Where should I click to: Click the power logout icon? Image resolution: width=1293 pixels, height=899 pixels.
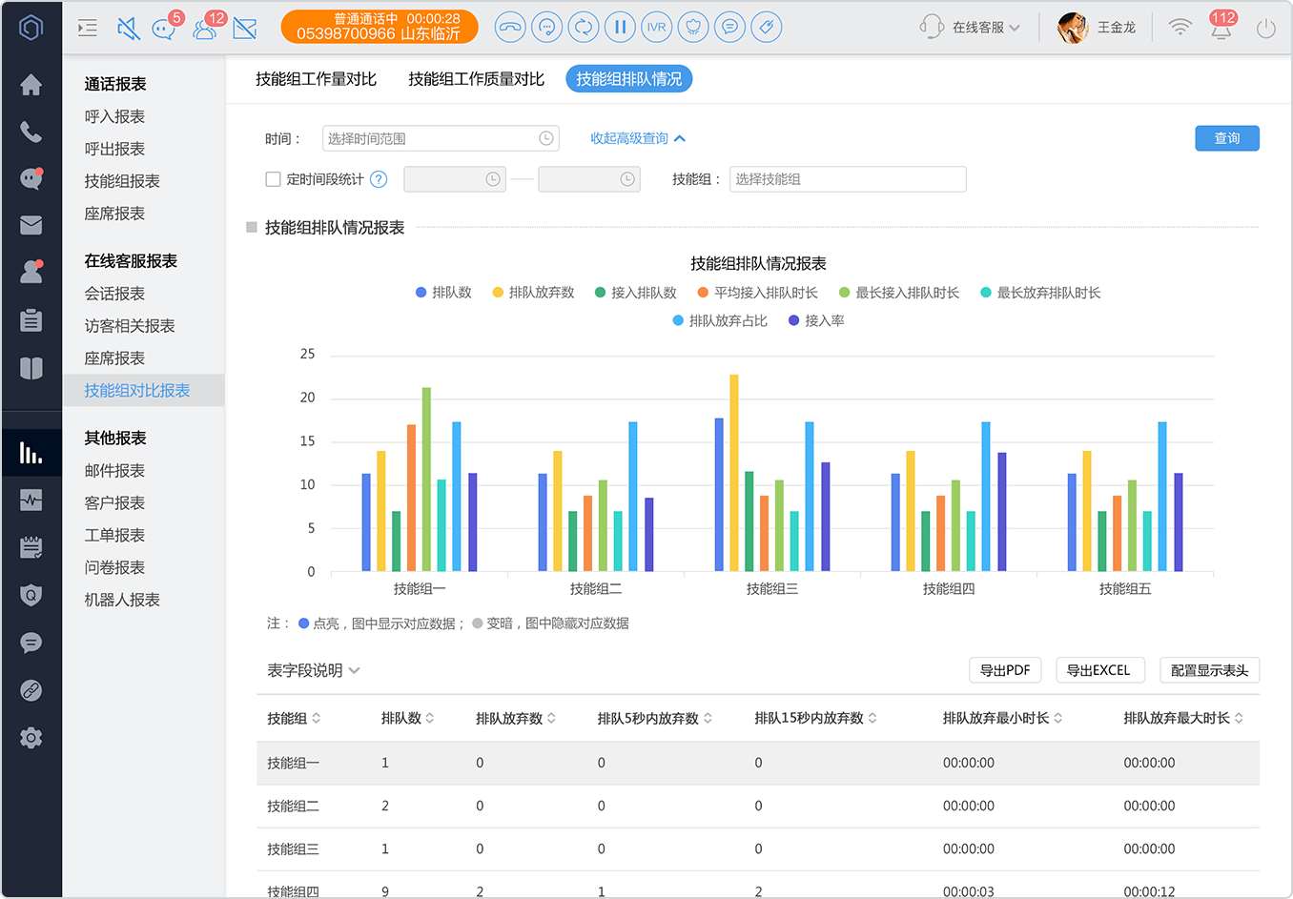point(1265,29)
